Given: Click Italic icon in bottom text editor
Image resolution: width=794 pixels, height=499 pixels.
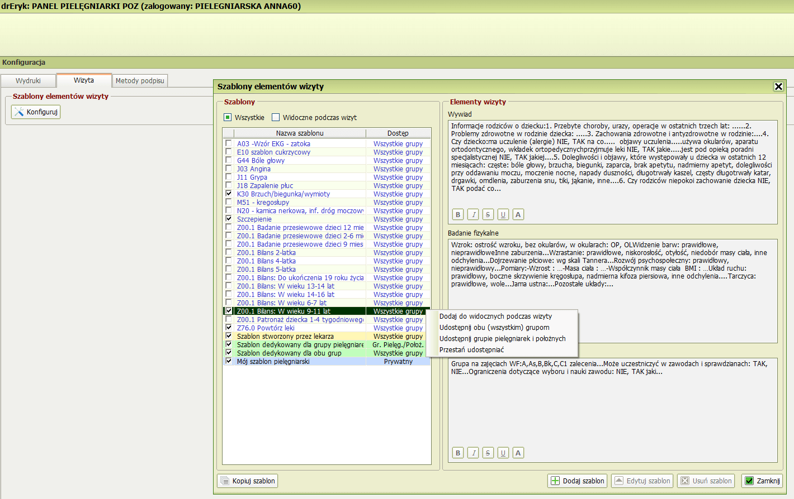Looking at the screenshot, I should [473, 453].
